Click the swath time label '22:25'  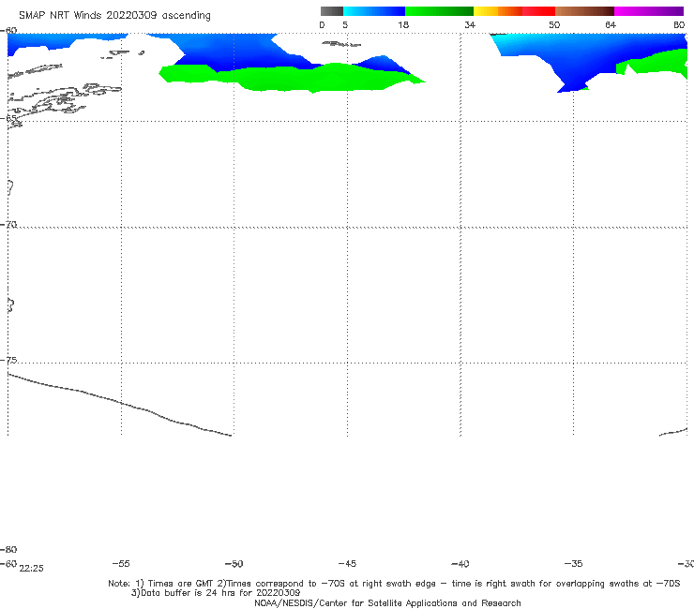32,569
